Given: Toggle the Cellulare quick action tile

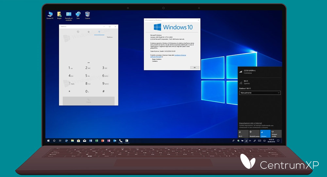Looking at the screenshot, I should [x=265, y=134].
